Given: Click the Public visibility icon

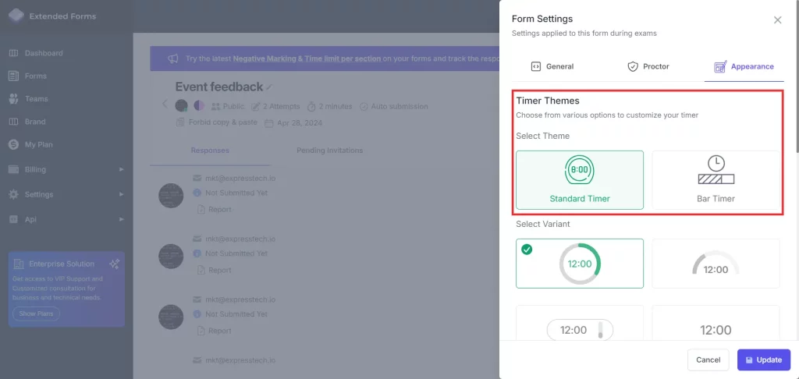Looking at the screenshot, I should pyautogui.click(x=215, y=107).
